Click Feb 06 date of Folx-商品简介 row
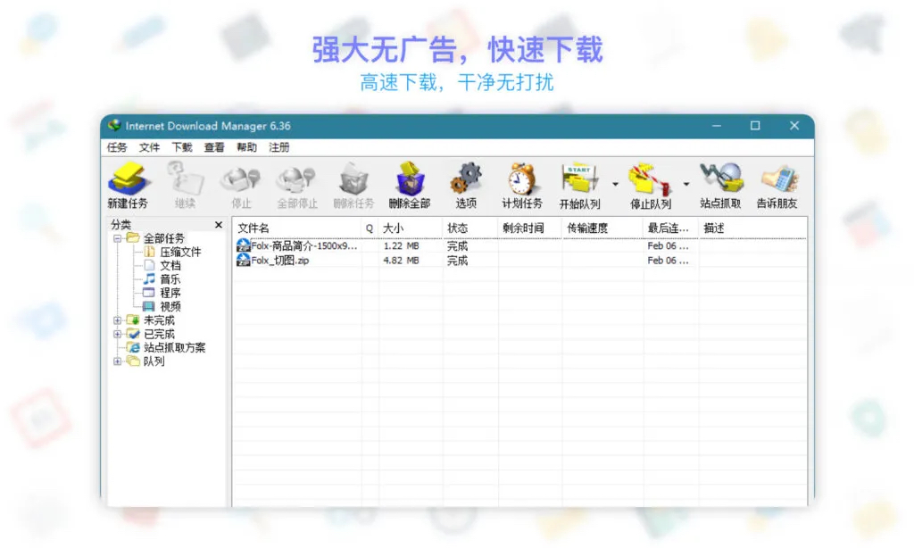914x548 pixels. 668,246
